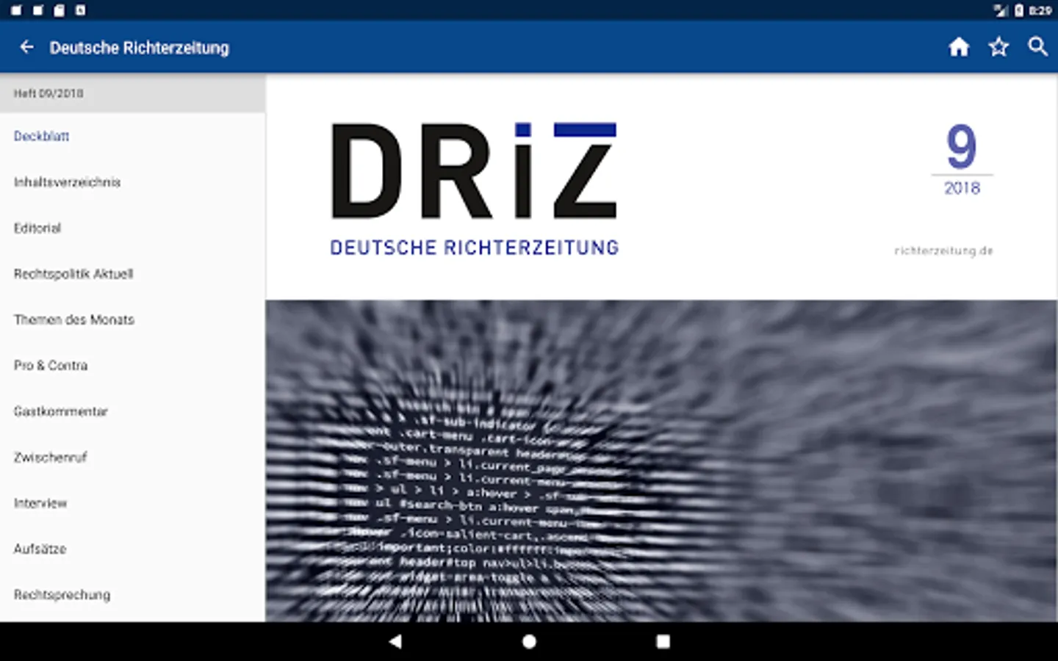Image resolution: width=1058 pixels, height=661 pixels.
Task: Open the Aufsätze section
Action: (x=132, y=549)
